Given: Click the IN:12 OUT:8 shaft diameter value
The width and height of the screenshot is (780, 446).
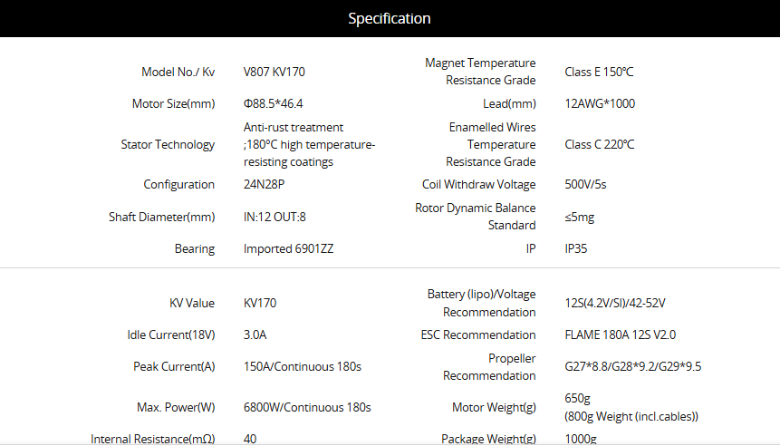Looking at the screenshot, I should 274,217.
